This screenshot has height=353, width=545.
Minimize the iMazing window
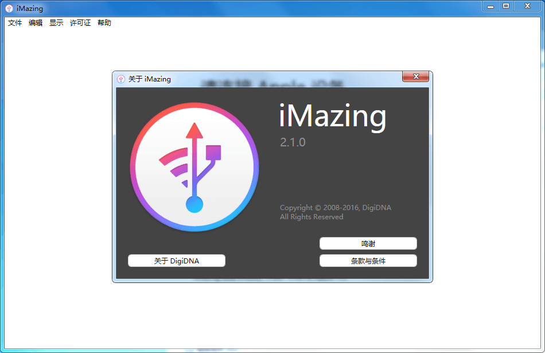click(489, 6)
